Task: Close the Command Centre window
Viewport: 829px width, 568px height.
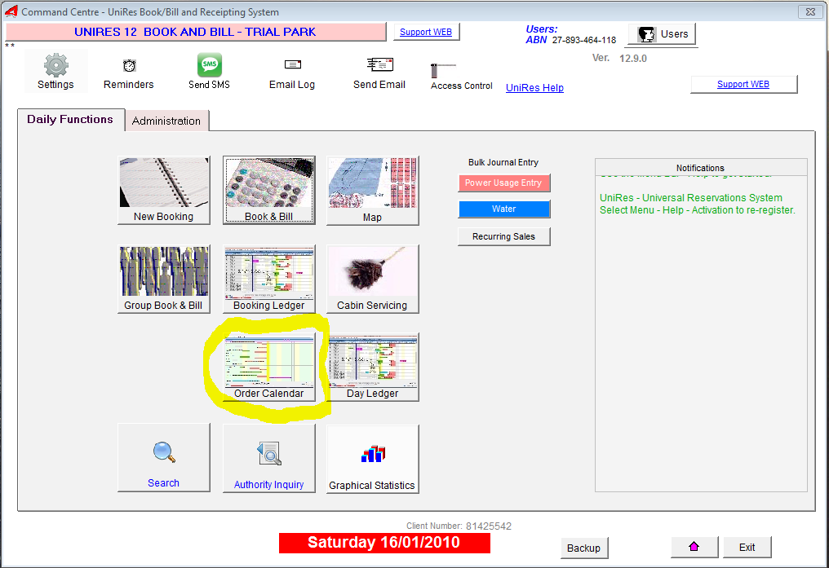Action: (810, 11)
